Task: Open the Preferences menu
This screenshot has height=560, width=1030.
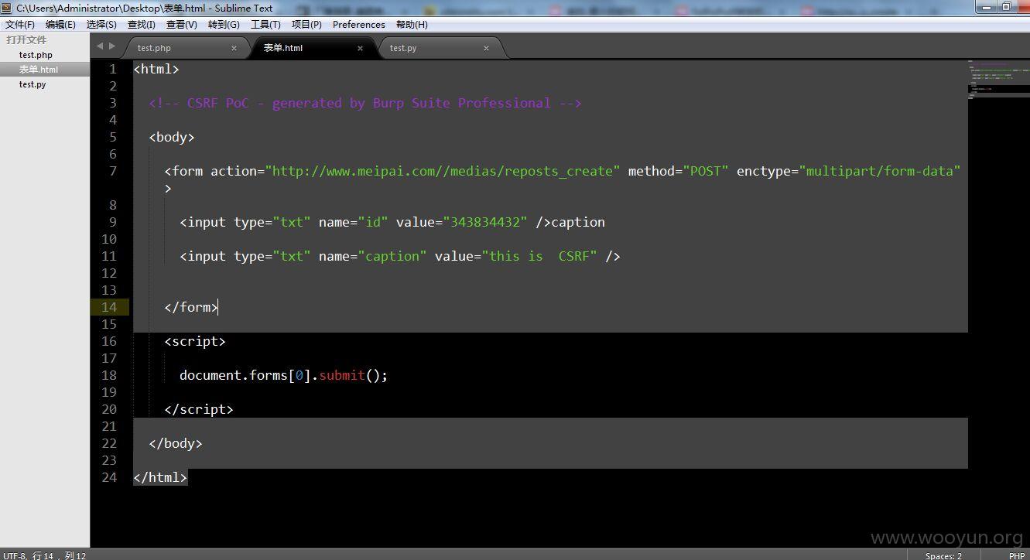Action: click(359, 25)
